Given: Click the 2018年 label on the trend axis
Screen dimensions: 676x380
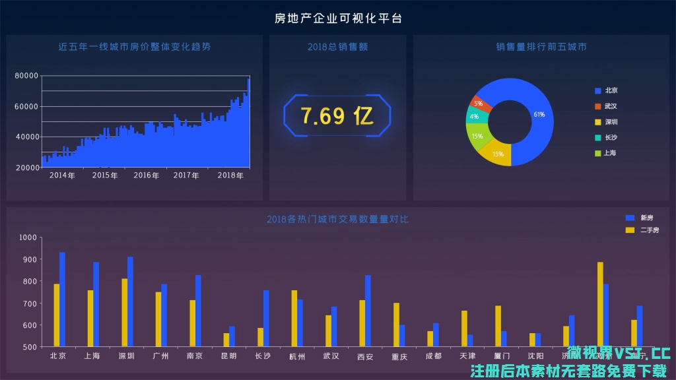Looking at the screenshot, I should point(230,175).
